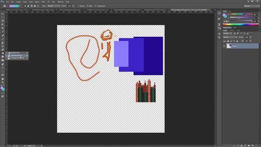Select the Rectangular Marquee tool

point(2,17)
